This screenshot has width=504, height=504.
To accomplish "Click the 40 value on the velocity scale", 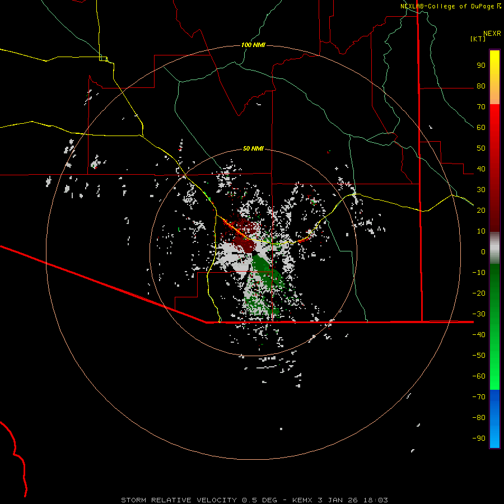I will pos(481,169).
